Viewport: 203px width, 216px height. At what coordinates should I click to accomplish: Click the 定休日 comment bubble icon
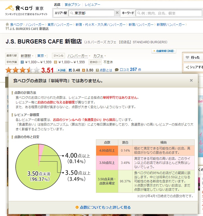[x=99, y=62]
